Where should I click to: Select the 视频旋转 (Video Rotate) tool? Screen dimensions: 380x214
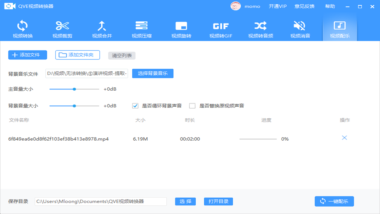(181, 28)
